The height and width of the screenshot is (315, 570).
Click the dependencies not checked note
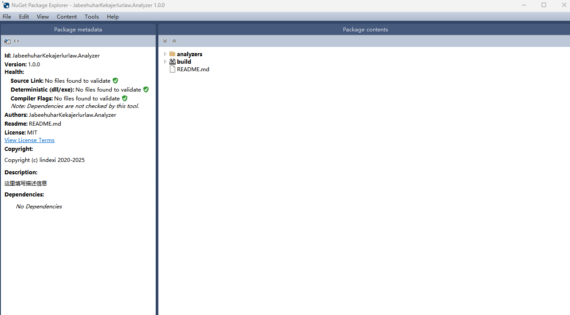(75, 106)
